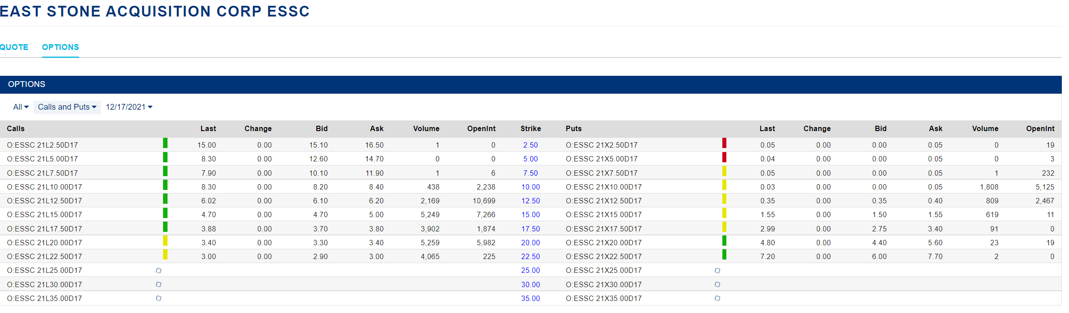1069x313 pixels.
Task: Click call volume value 5,259
Action: pos(430,243)
